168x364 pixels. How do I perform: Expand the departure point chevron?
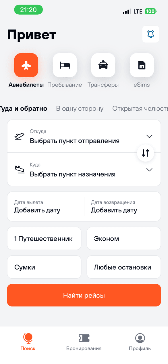click(149, 136)
